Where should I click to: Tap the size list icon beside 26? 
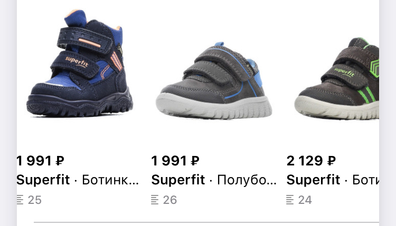155,200
